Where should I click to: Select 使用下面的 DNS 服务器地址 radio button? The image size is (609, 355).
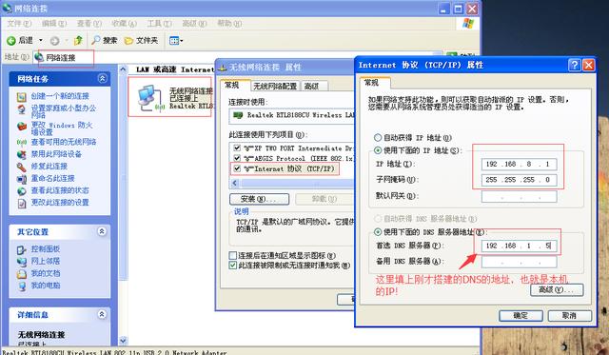[378, 232]
